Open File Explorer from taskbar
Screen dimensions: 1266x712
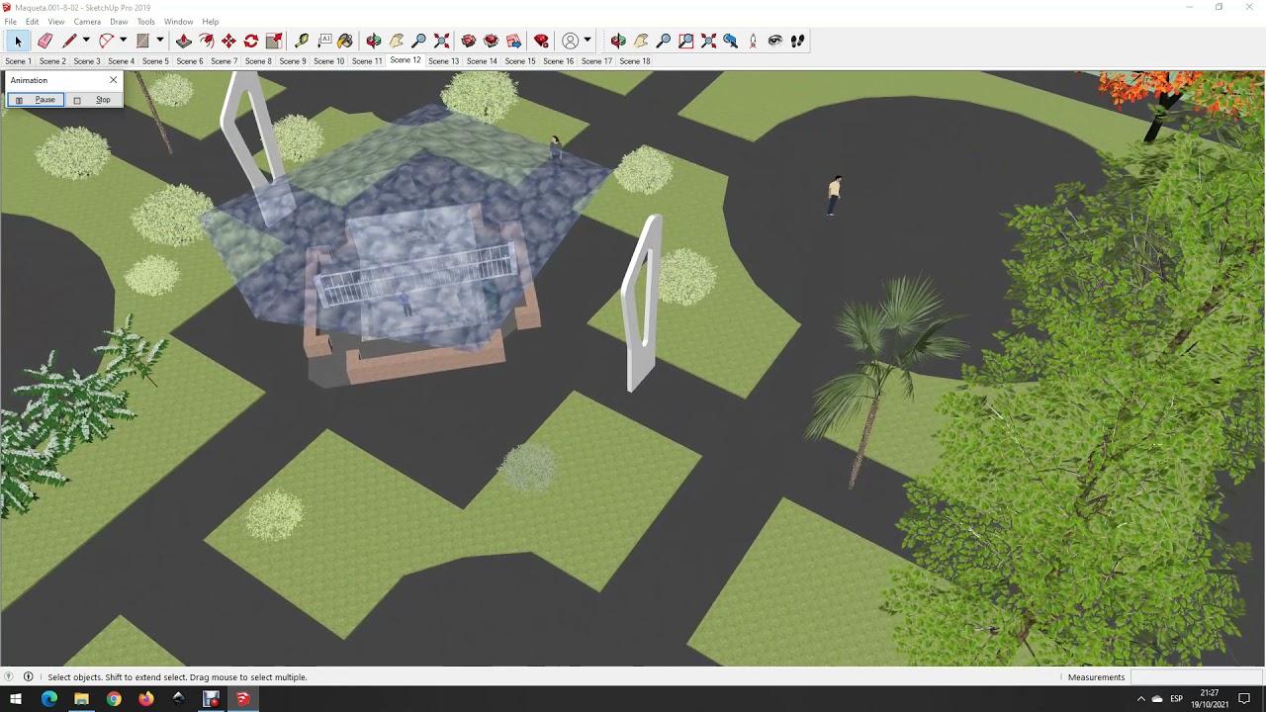(81, 699)
